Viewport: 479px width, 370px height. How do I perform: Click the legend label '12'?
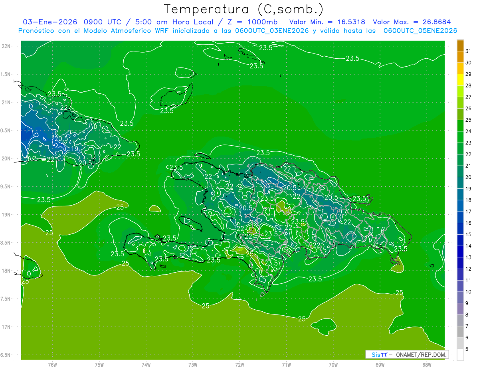tap(468, 269)
